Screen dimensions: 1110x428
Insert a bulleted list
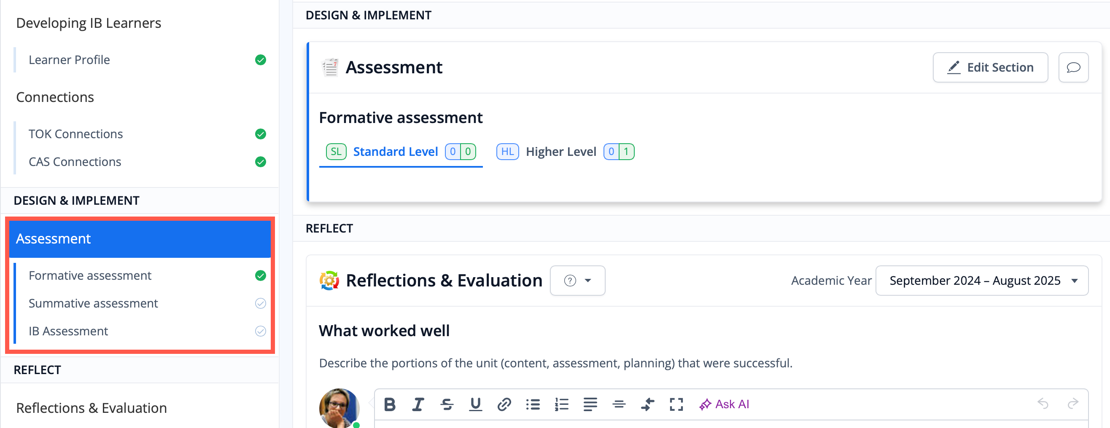pyautogui.click(x=533, y=404)
